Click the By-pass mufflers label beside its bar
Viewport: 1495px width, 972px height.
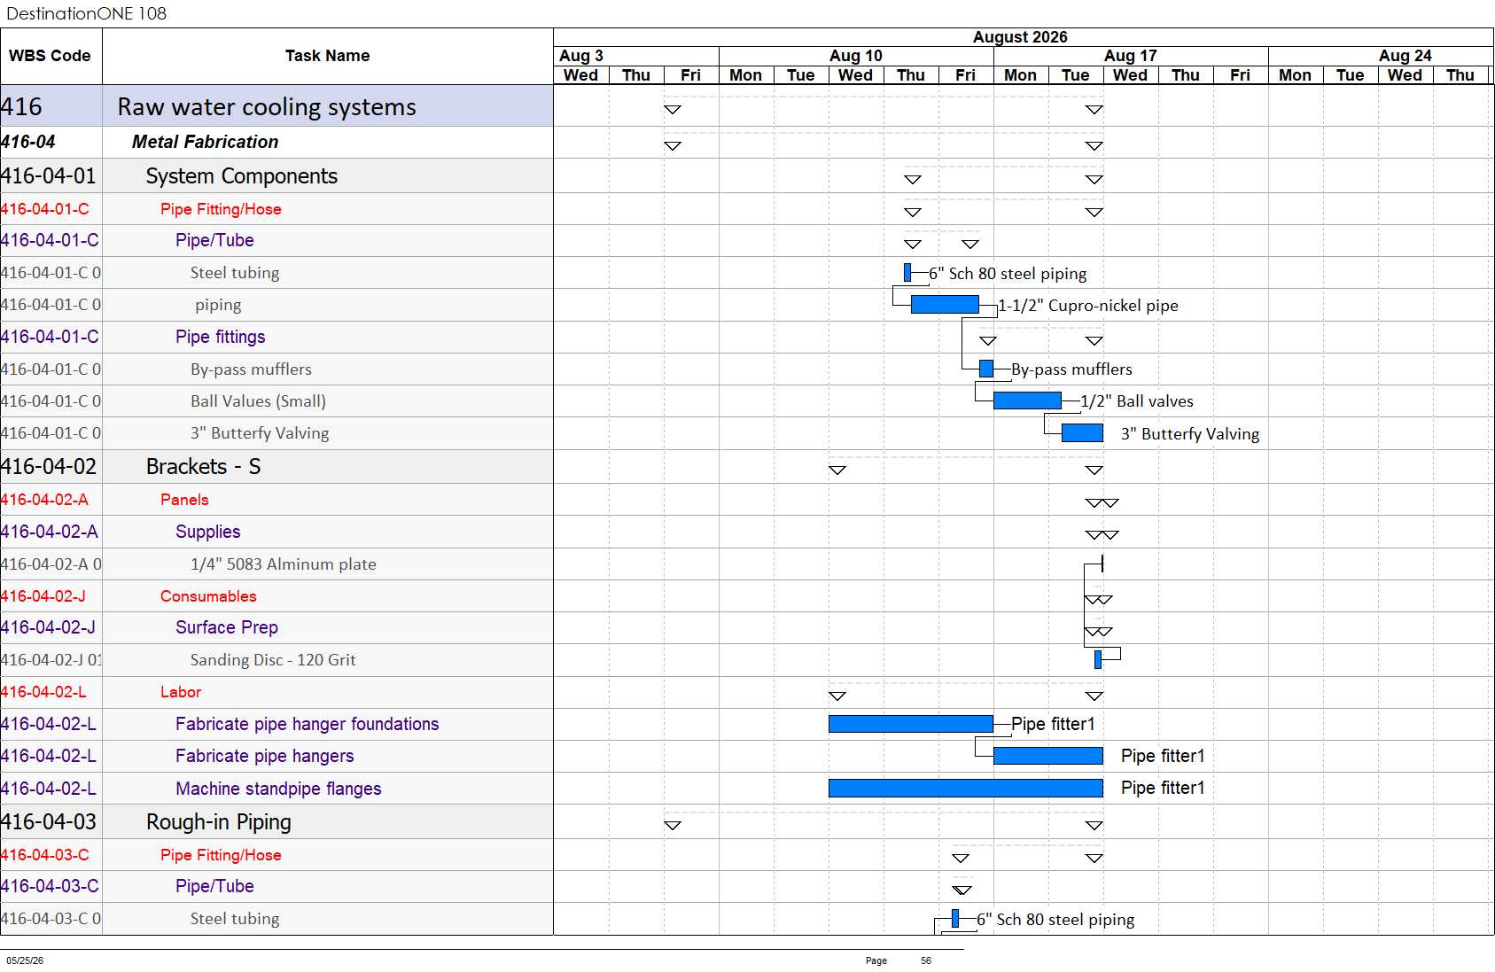coord(1071,369)
